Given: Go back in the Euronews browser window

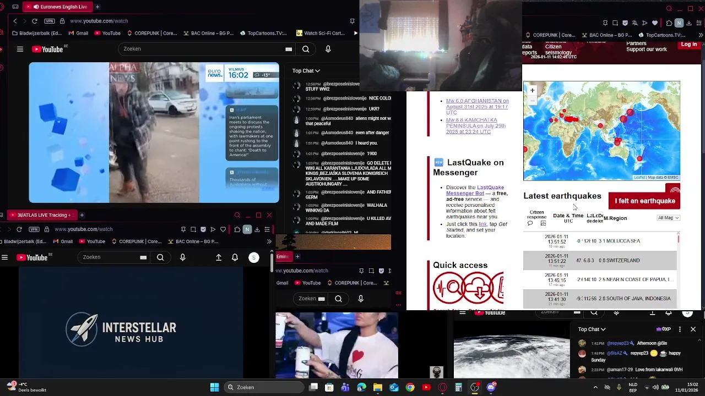Looking at the screenshot, I should pyautogui.click(x=15, y=21).
